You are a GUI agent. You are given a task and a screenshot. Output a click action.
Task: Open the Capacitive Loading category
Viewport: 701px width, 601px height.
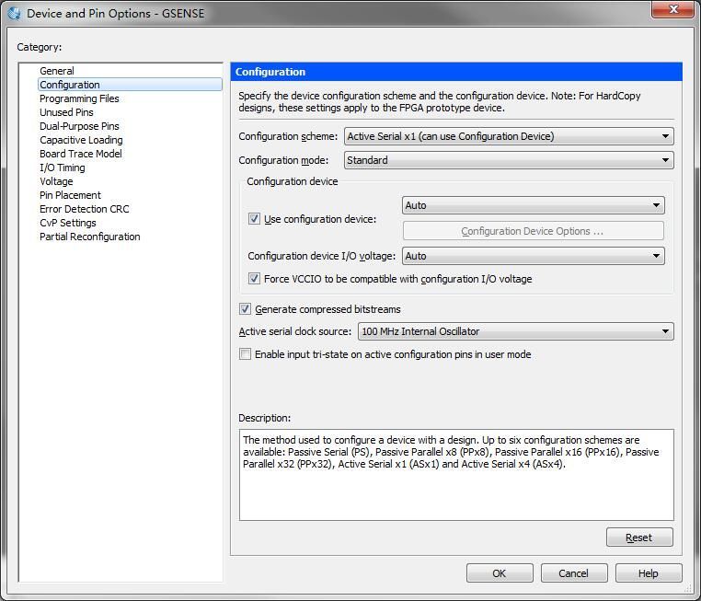coord(81,140)
